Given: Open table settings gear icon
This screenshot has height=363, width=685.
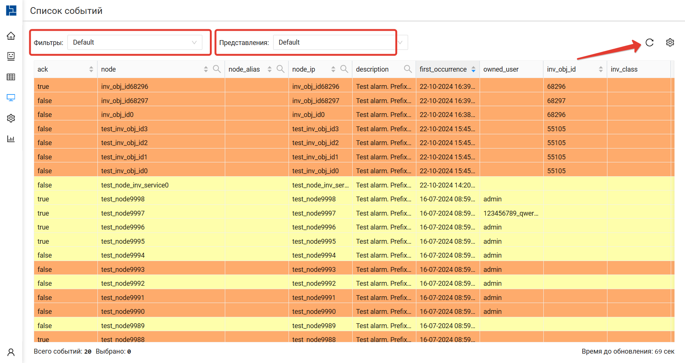Looking at the screenshot, I should [x=670, y=43].
